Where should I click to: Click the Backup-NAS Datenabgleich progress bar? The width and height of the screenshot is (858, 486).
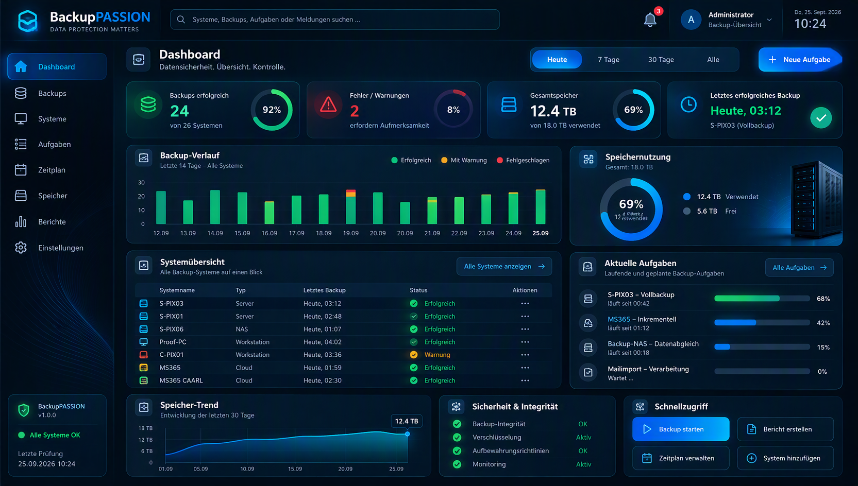[x=762, y=347]
